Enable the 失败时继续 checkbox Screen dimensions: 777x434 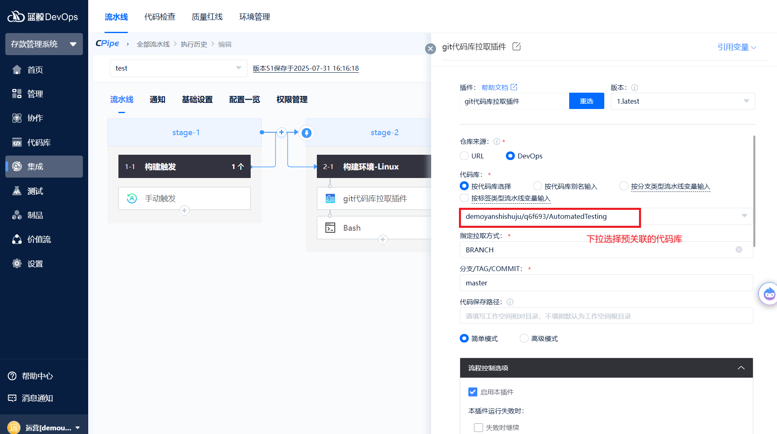pos(478,427)
